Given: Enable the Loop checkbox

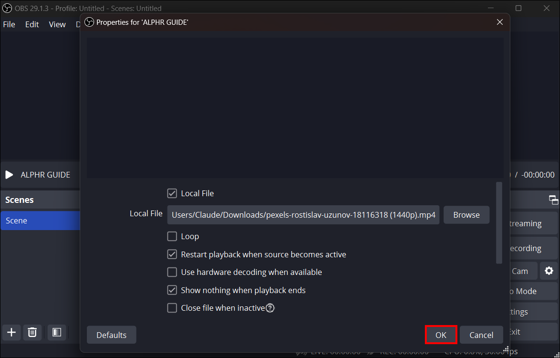Looking at the screenshot, I should 172,236.
